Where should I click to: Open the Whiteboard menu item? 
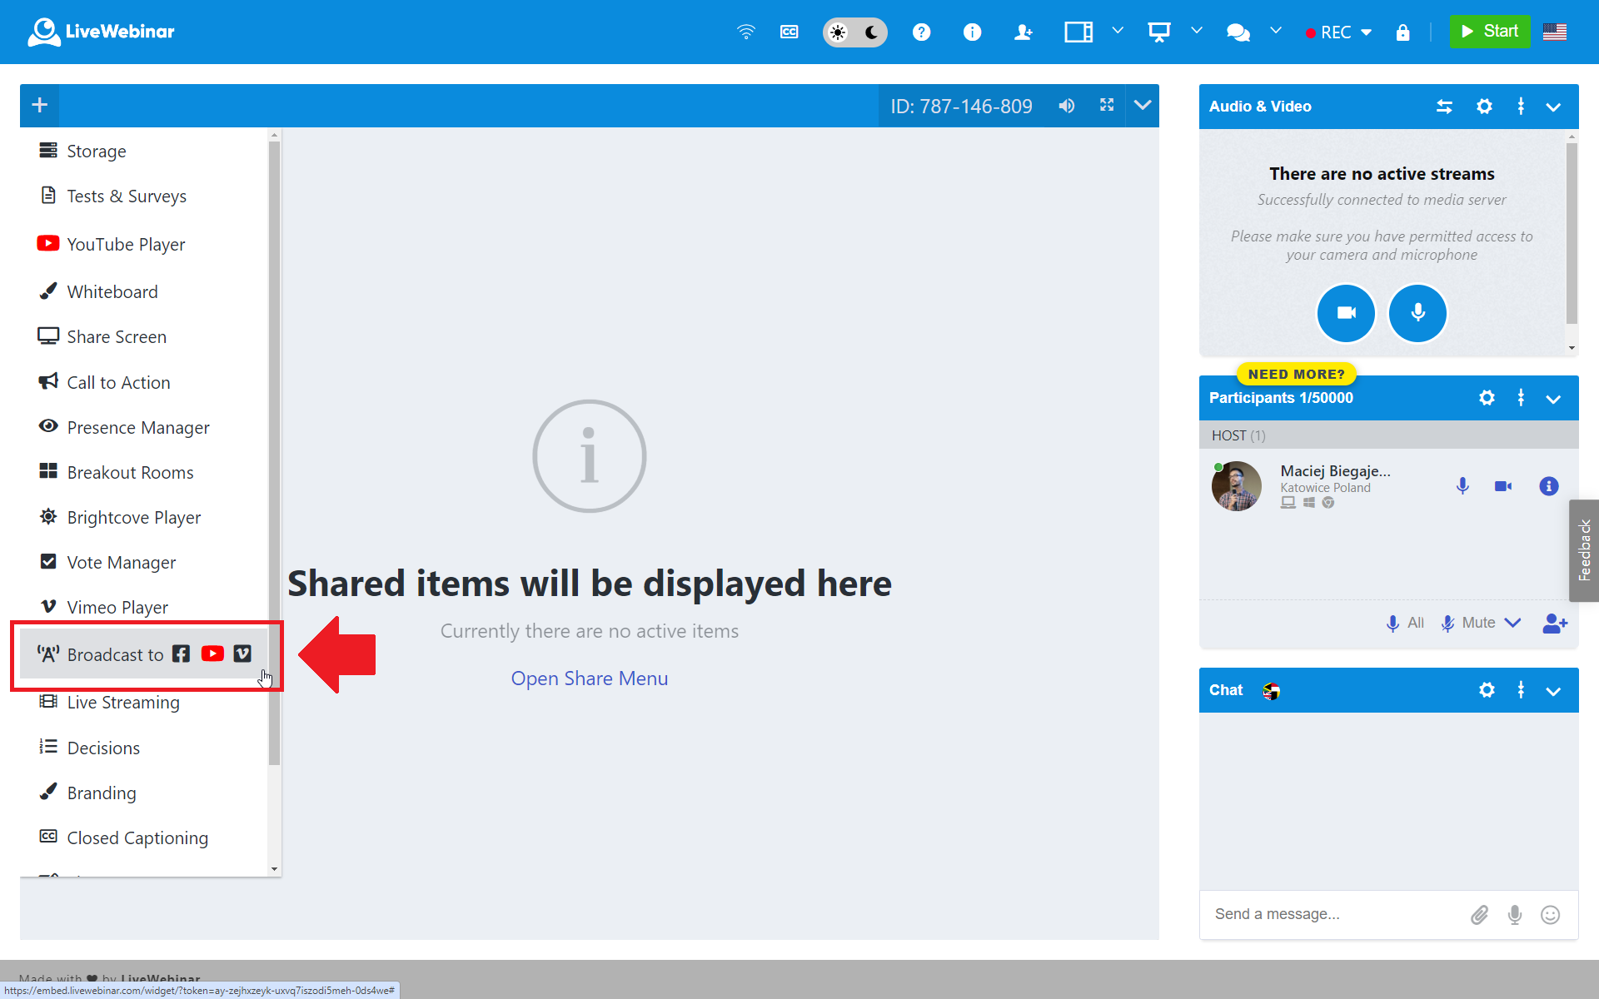(x=112, y=291)
